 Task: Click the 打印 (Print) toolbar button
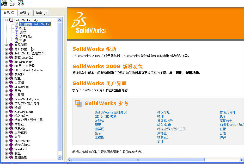tap(20, 3)
